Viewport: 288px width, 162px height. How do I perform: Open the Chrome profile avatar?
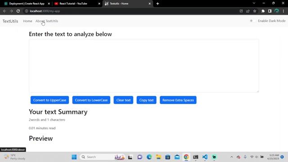277,11
